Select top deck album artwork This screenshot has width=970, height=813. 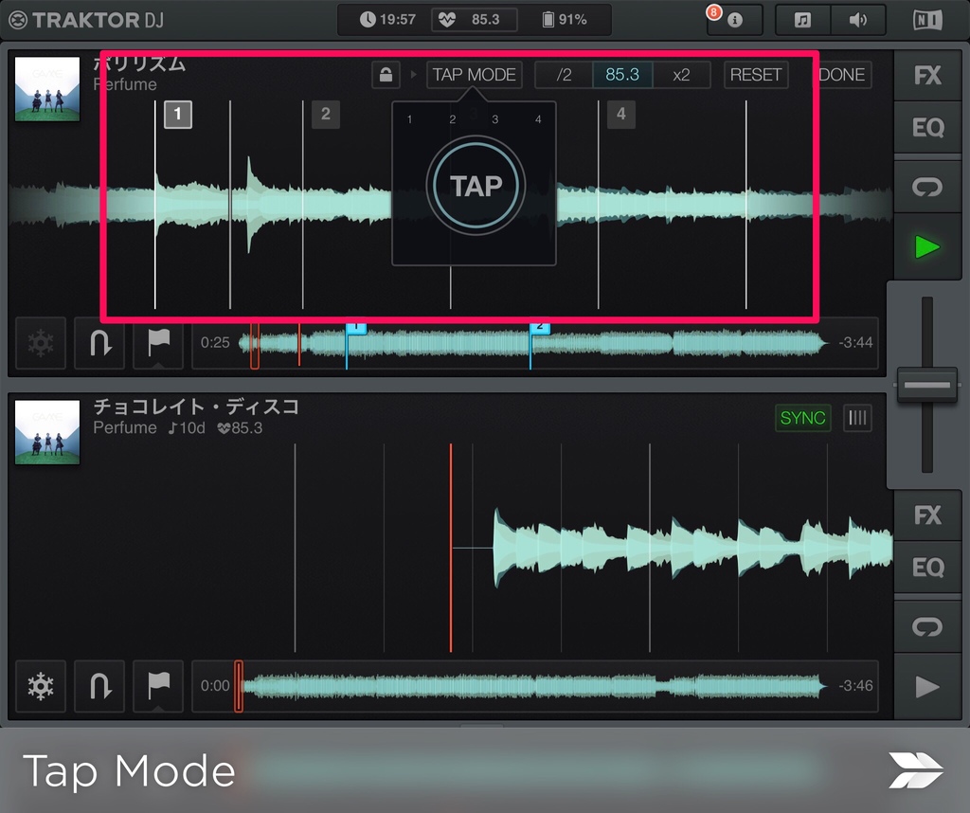click(x=47, y=89)
